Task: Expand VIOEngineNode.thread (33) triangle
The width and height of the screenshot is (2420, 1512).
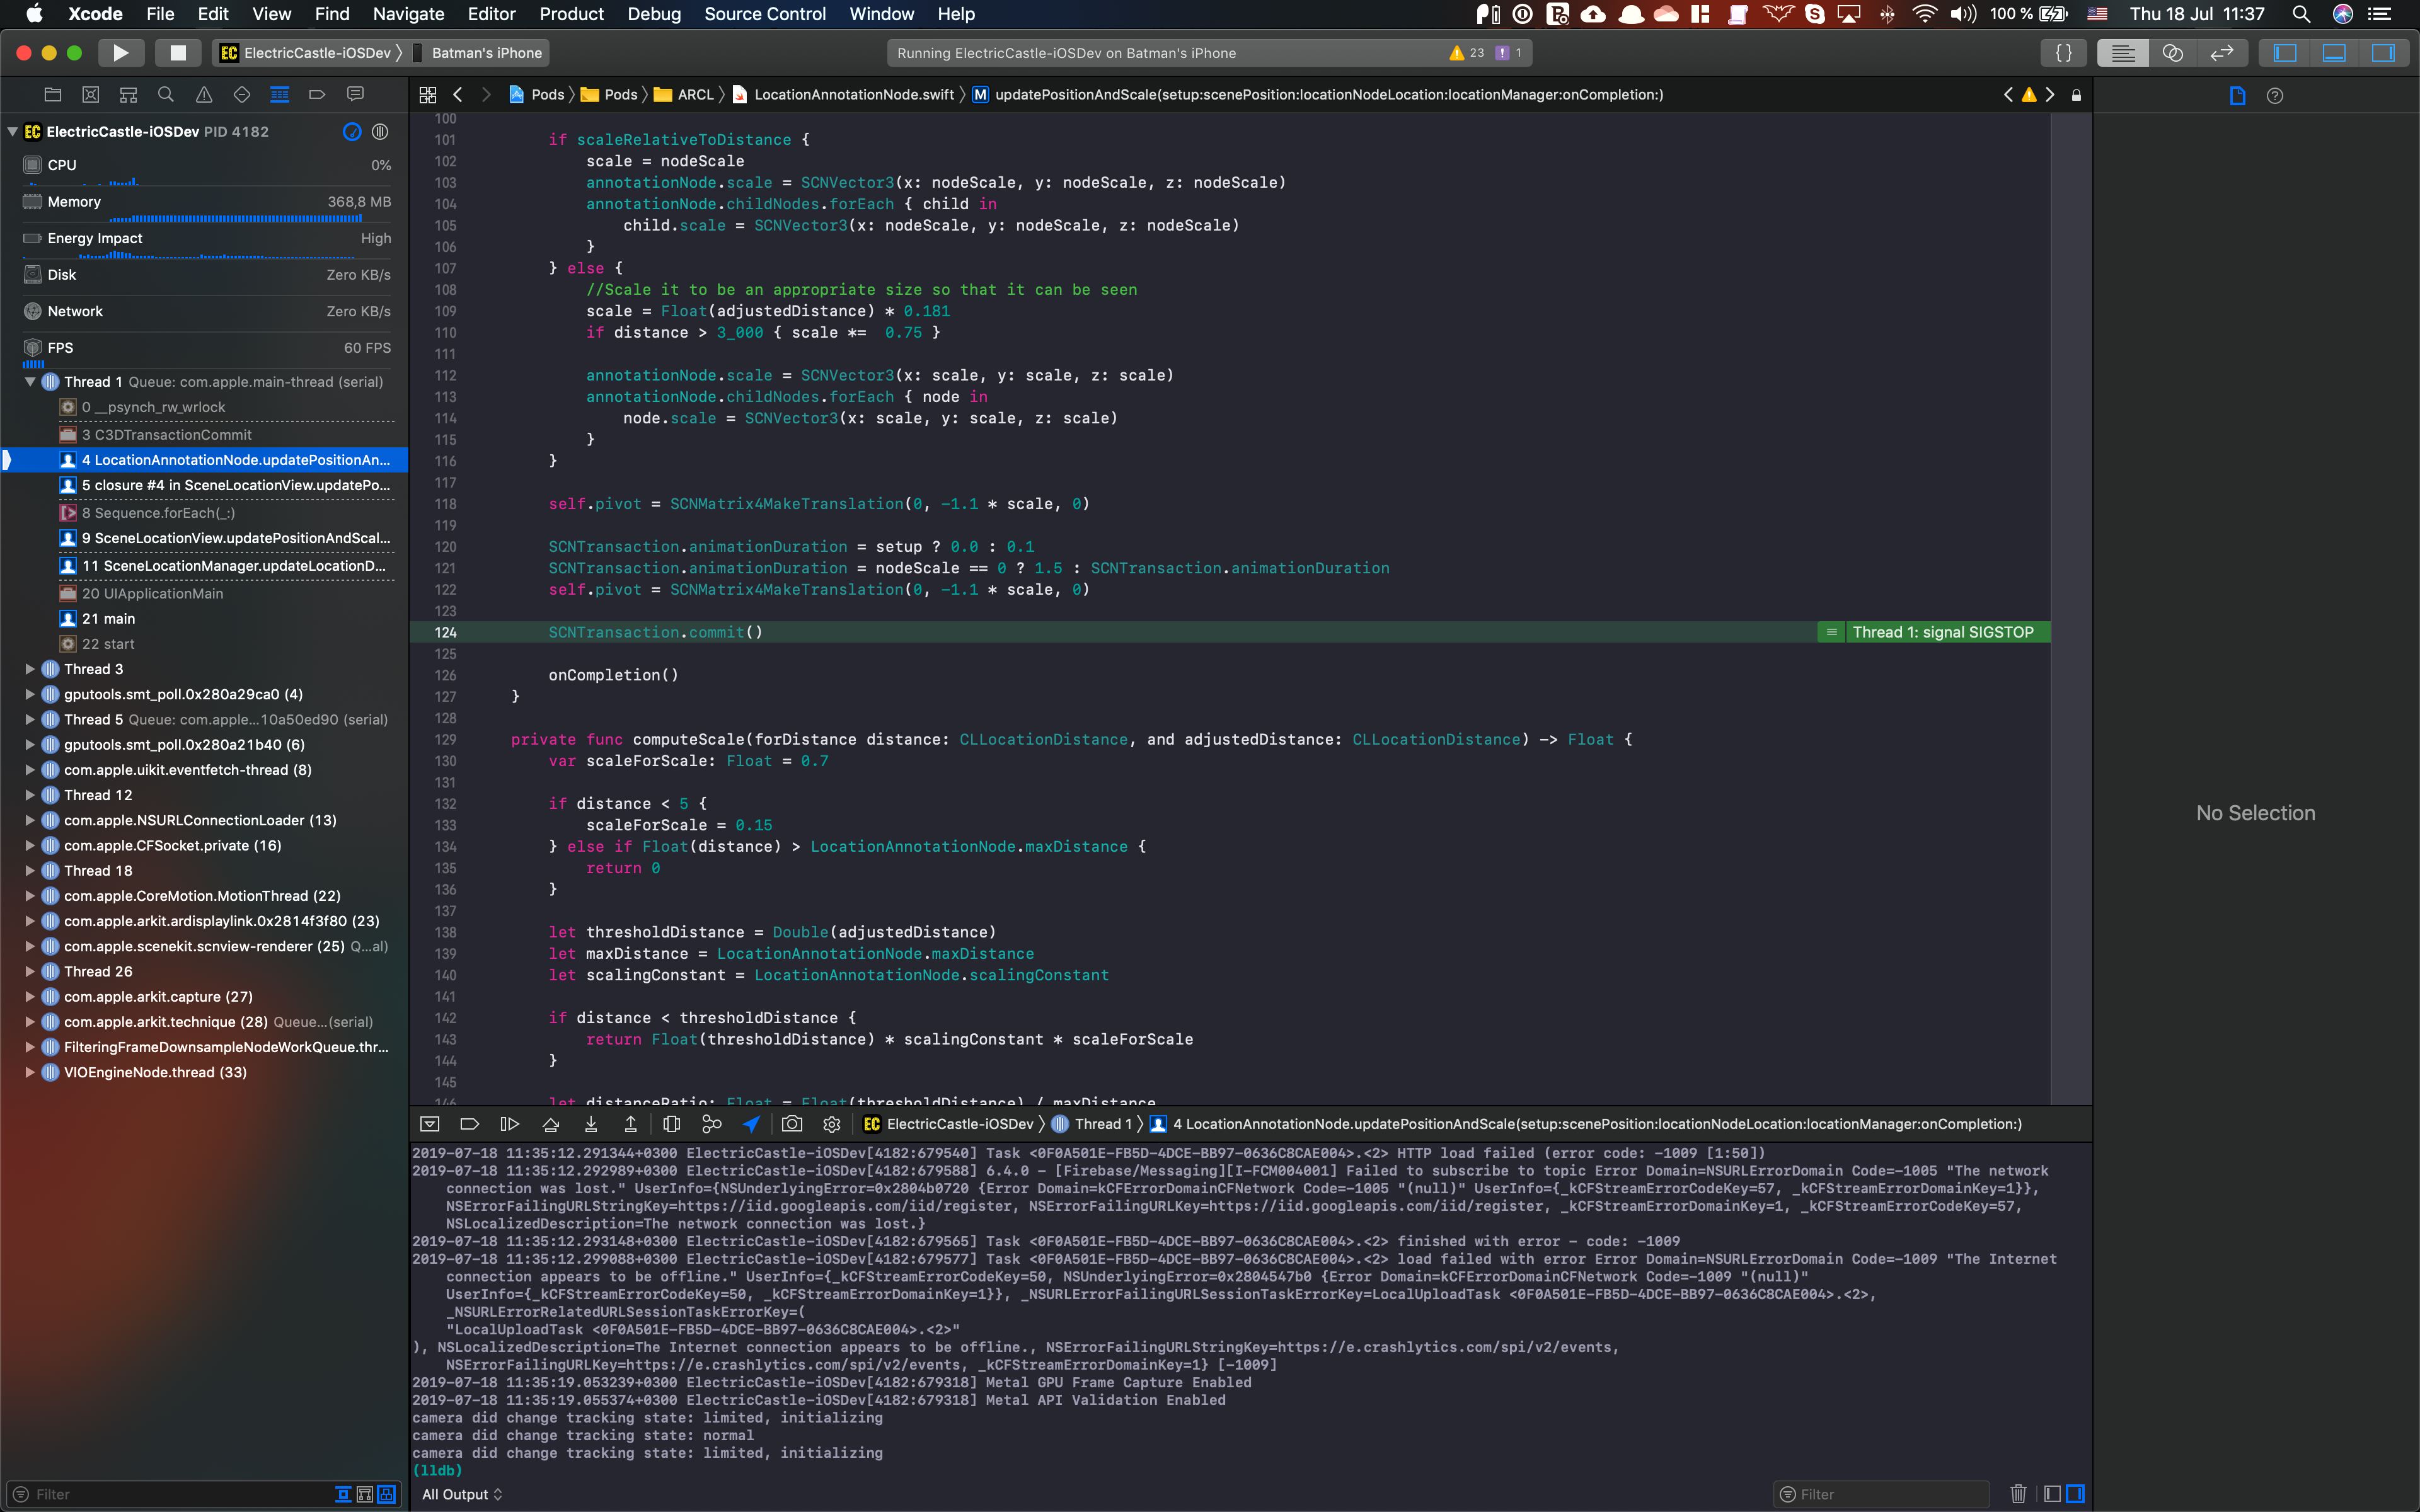Action: pos(30,1072)
